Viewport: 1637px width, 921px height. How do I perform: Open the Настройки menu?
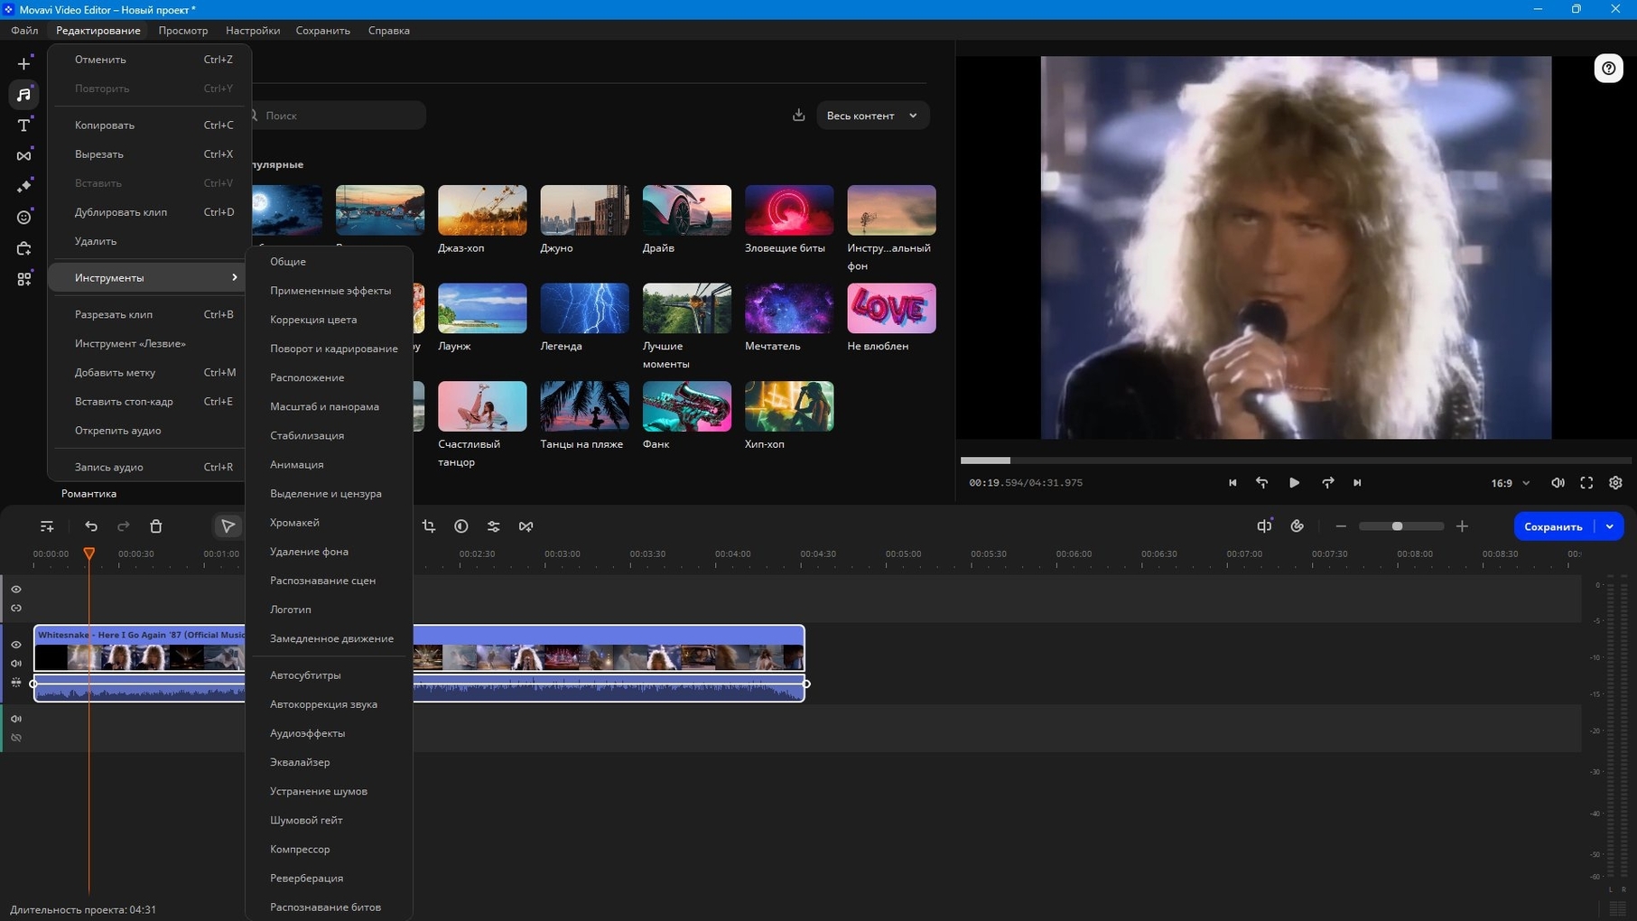(253, 31)
